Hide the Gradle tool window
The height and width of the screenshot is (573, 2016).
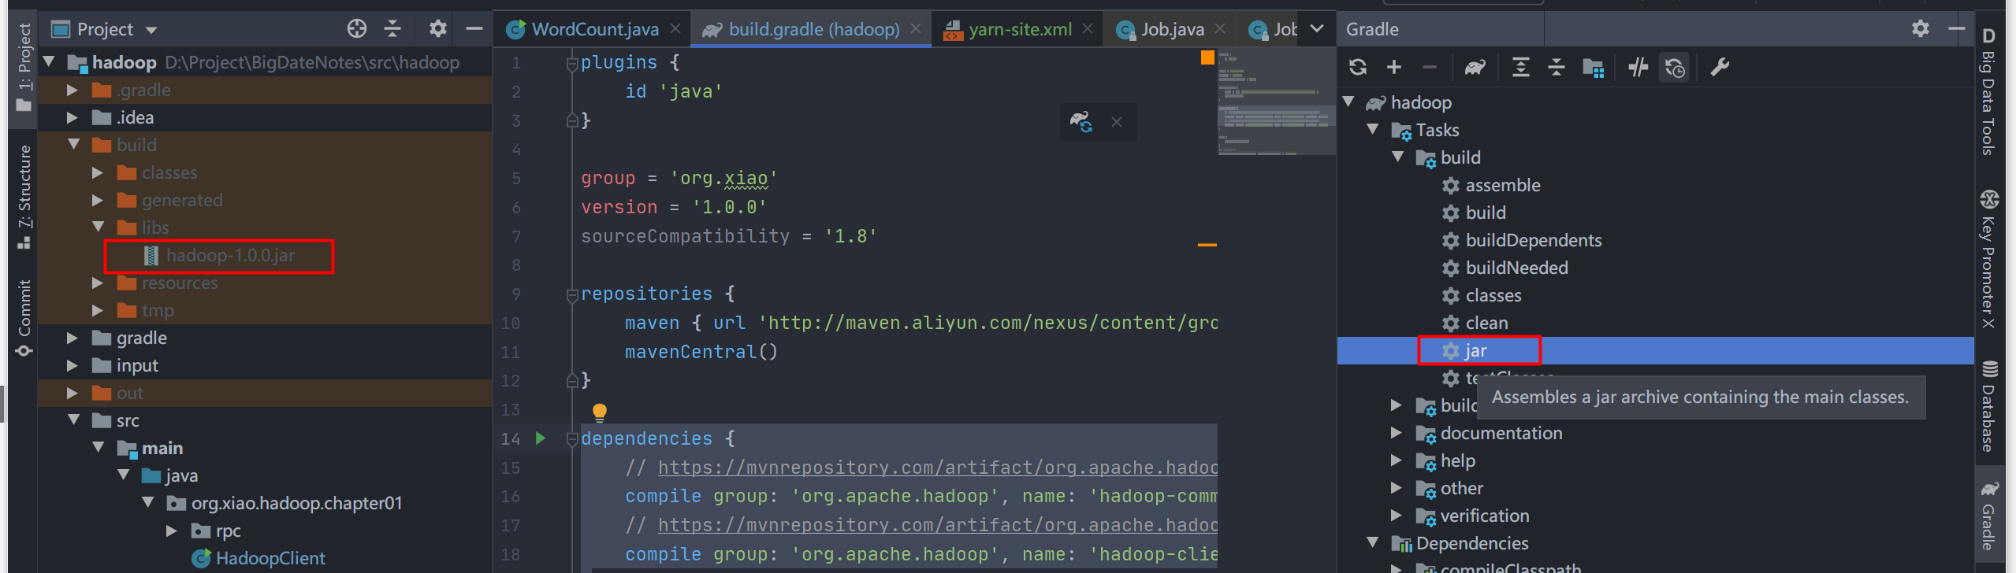coord(1957,29)
